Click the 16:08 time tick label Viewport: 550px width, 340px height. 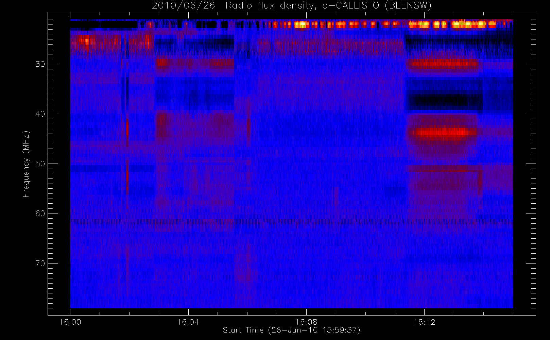[306, 322]
